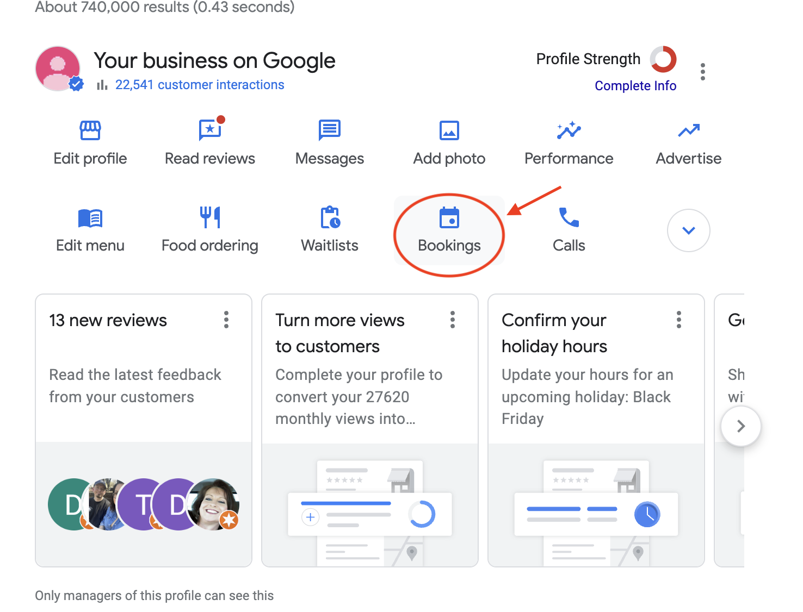Screen dimensions: 803x612
Task: Open options for Turn more views card
Action: 453,320
